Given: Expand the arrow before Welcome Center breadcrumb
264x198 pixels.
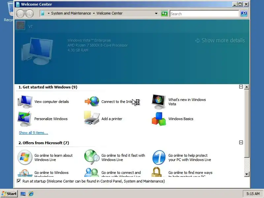Looking at the screenshot, I should pos(94,13).
